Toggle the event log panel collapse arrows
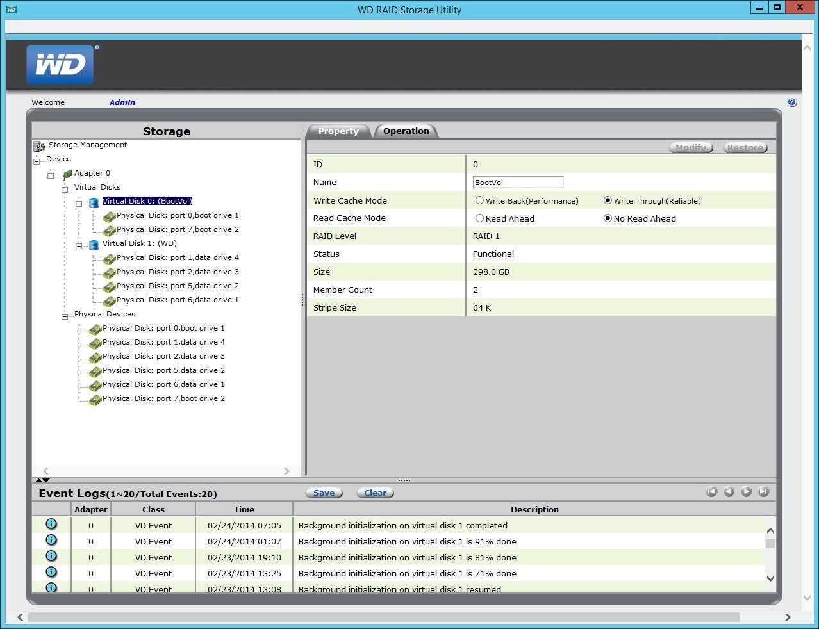The height and width of the screenshot is (629, 819). click(42, 480)
